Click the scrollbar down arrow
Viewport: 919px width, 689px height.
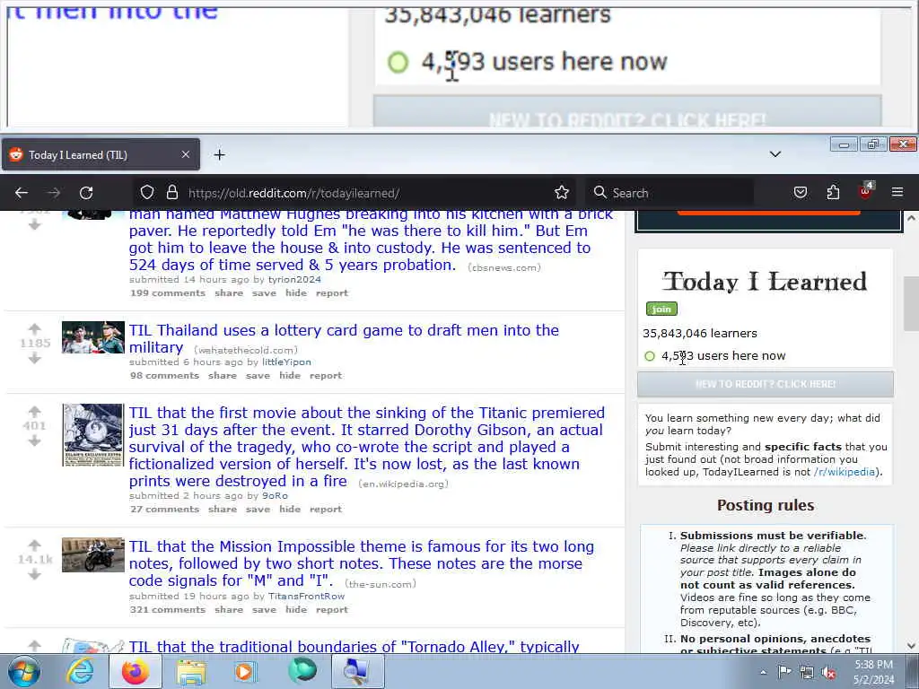click(x=911, y=646)
